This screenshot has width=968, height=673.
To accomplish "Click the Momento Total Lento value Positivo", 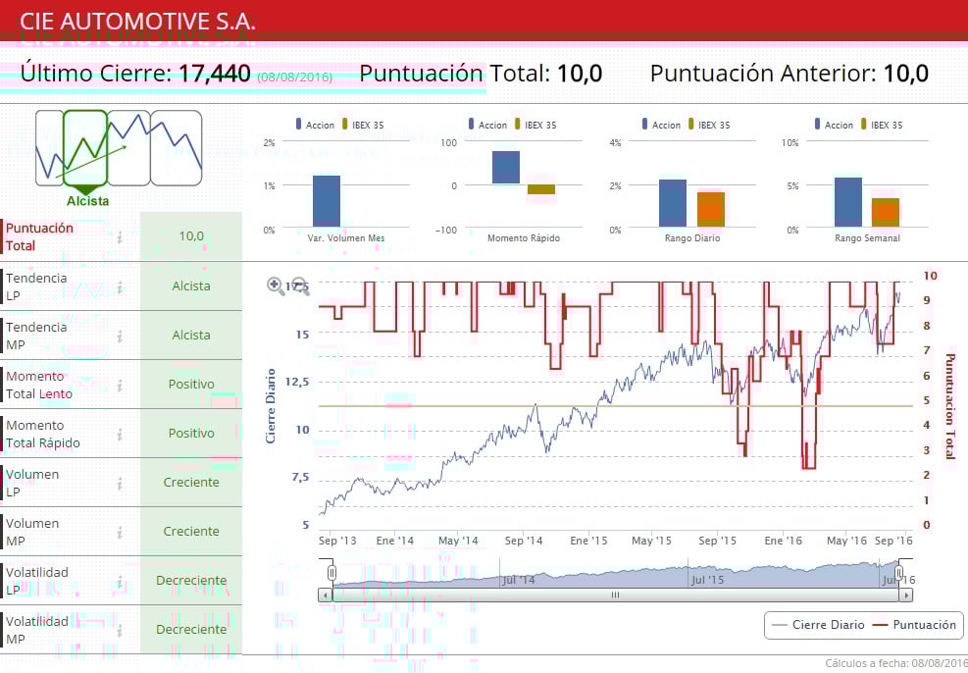I will tap(191, 384).
